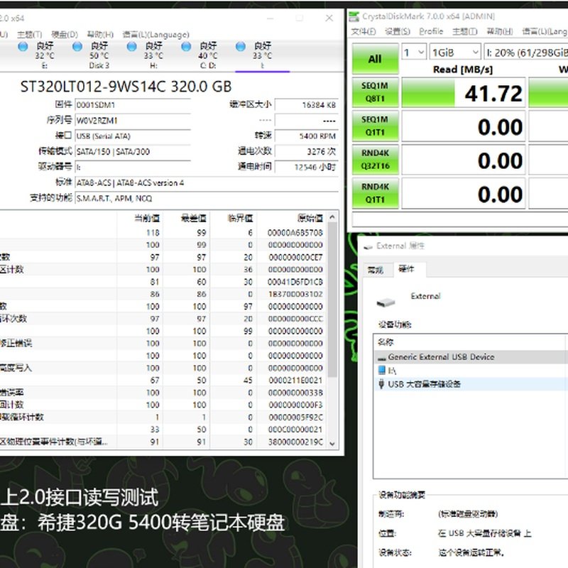
Task: Click the interface field USB (Serial ATA)
Action: [x=133, y=136]
